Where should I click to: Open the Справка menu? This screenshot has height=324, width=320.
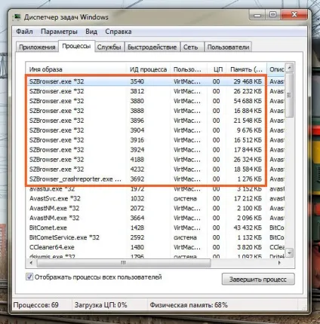pyautogui.click(x=118, y=32)
